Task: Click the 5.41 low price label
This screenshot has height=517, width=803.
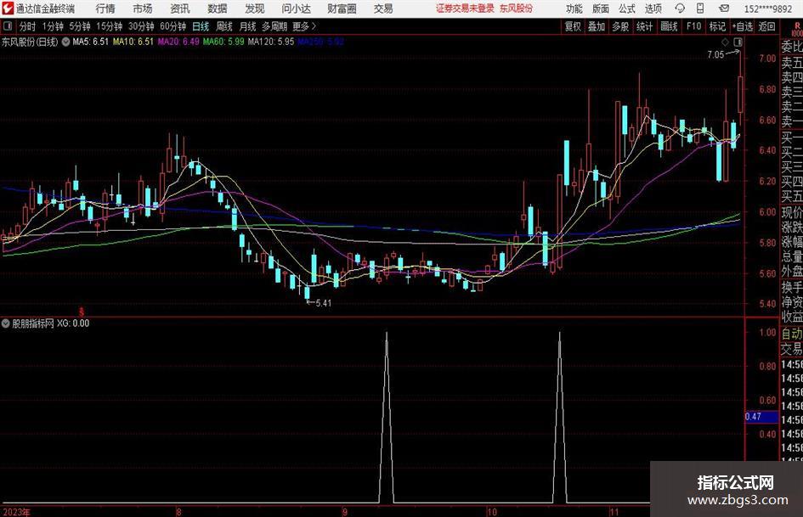Action: [x=324, y=303]
